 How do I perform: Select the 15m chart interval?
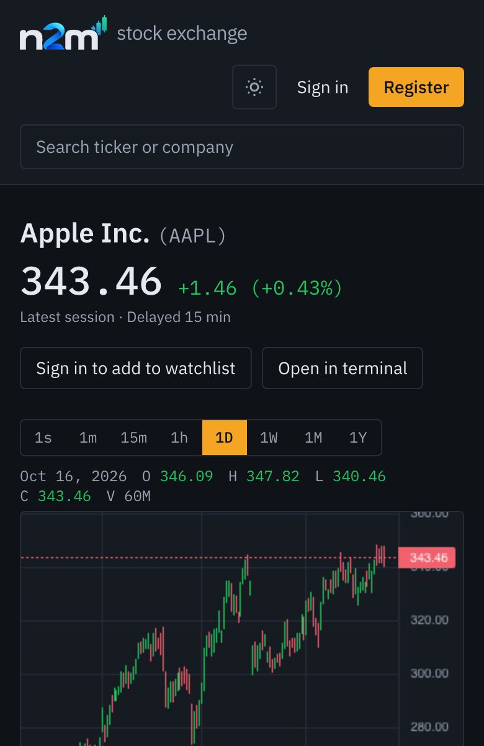point(134,438)
